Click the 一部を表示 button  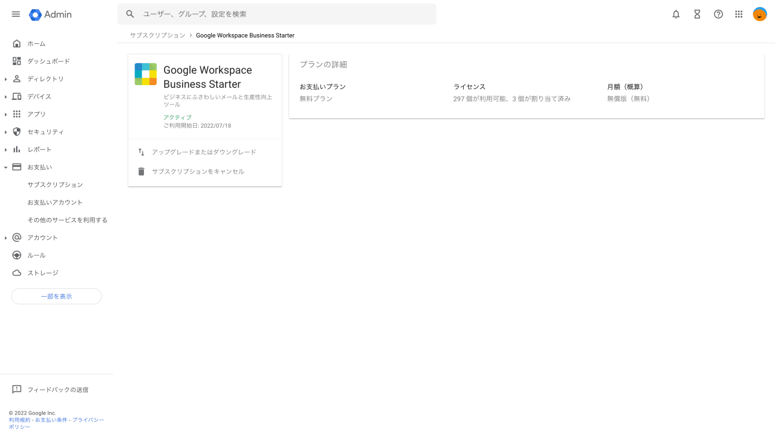[56, 296]
